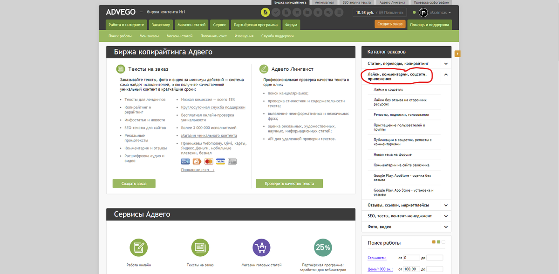Click the Цена/1000 зн. от field
The width and height of the screenshot is (559, 274).
(x=412, y=269)
